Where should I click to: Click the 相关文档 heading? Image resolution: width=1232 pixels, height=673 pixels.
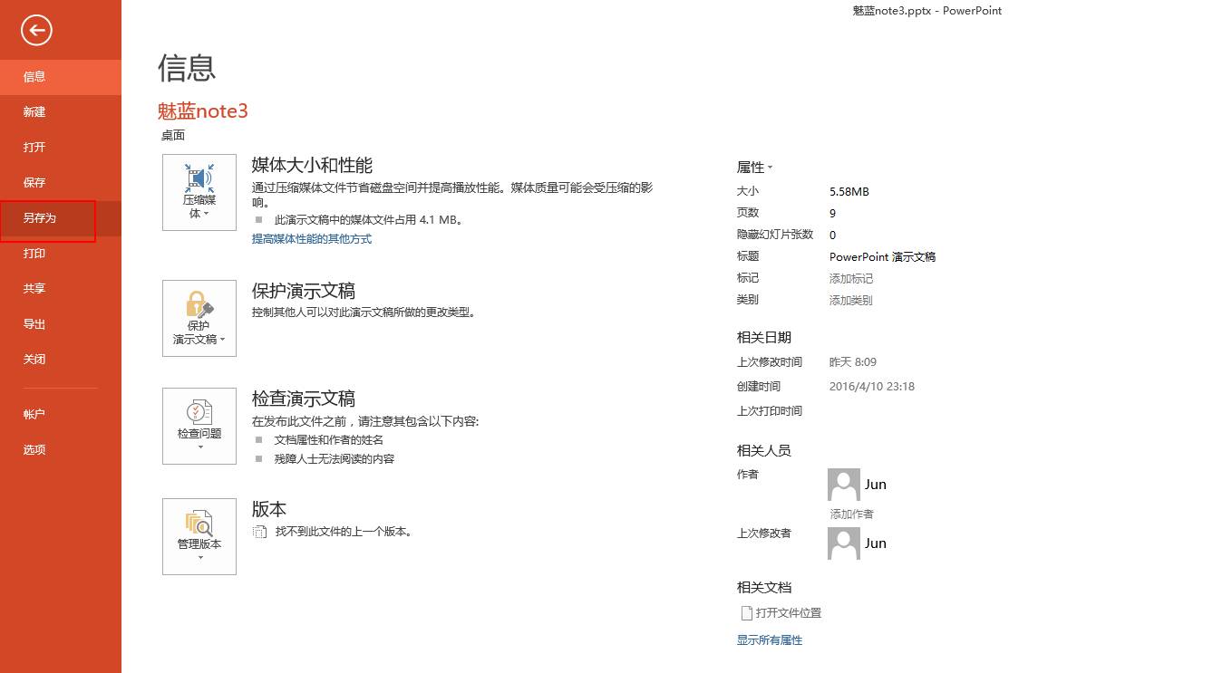pyautogui.click(x=764, y=588)
